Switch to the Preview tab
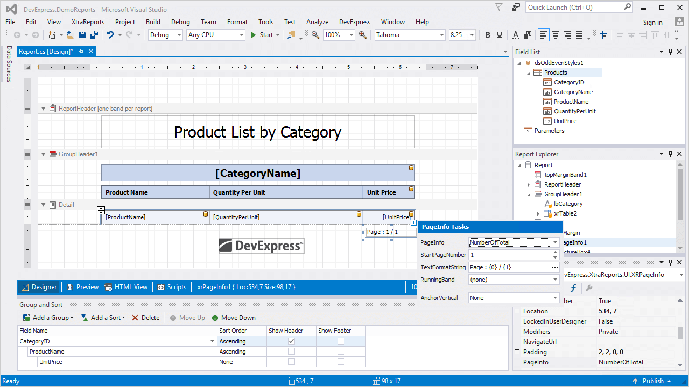 (x=82, y=287)
